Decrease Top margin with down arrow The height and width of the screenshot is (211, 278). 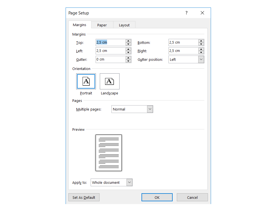pyautogui.click(x=128, y=44)
